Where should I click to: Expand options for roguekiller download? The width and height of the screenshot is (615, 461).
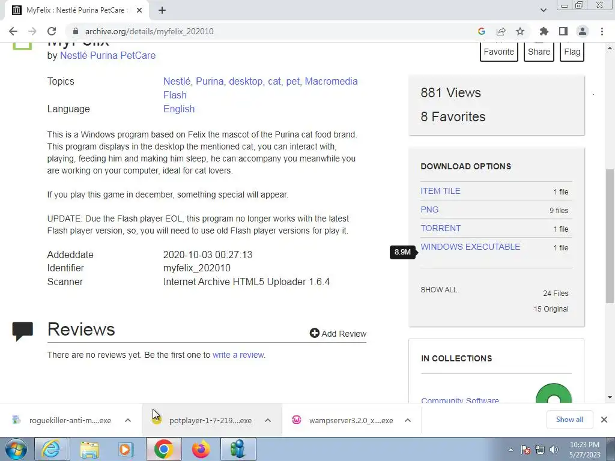point(128,420)
